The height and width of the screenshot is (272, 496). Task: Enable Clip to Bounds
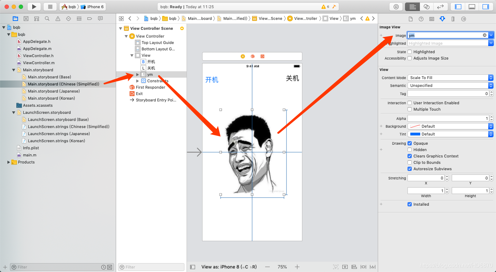pyautogui.click(x=410, y=162)
